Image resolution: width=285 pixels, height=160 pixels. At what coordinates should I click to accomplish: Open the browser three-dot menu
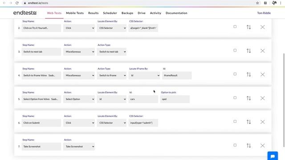click(281, 3)
